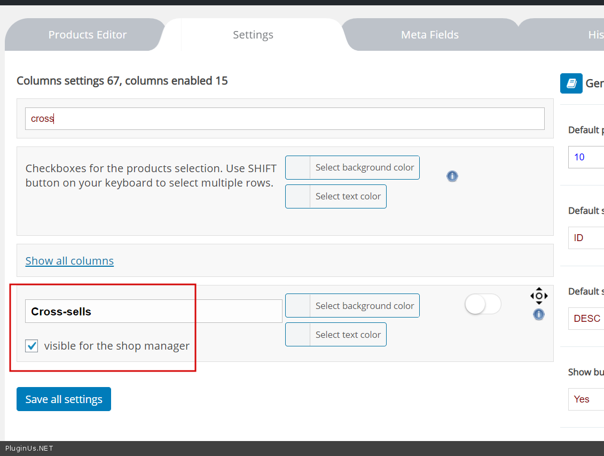Toggle the Cross-sells column enable switch
Screen dimensions: 604x456
coord(483,304)
